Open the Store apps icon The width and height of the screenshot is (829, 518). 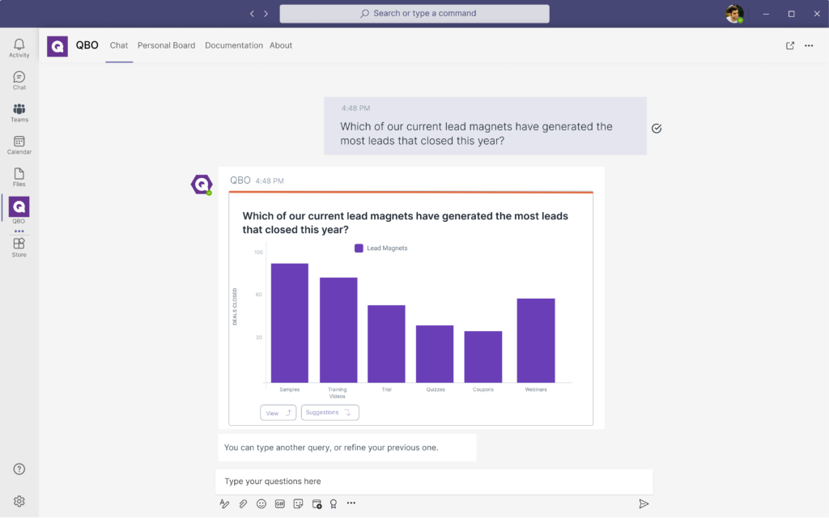[19, 247]
